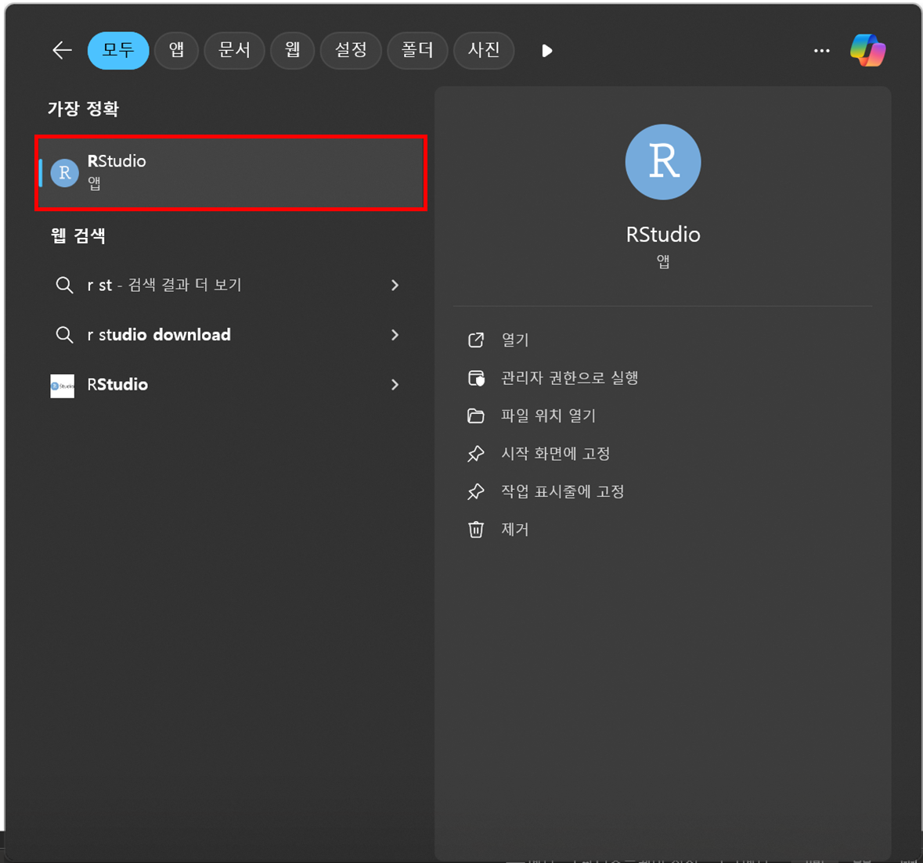Expand the 'r st' search suggestion
Screen dimensions: 923x863
(x=395, y=285)
